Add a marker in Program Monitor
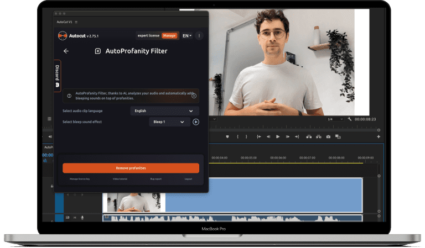 click(227, 137)
